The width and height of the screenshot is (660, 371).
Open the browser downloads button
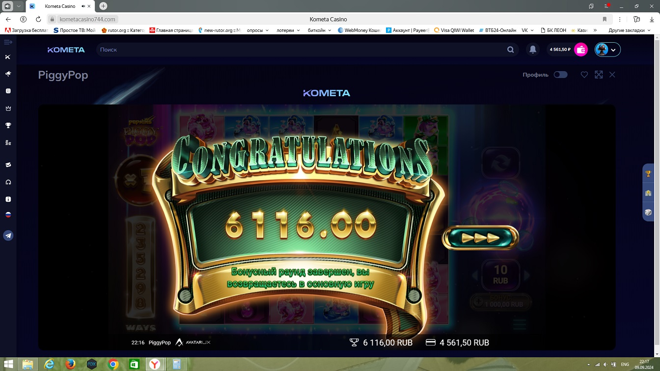tap(651, 19)
